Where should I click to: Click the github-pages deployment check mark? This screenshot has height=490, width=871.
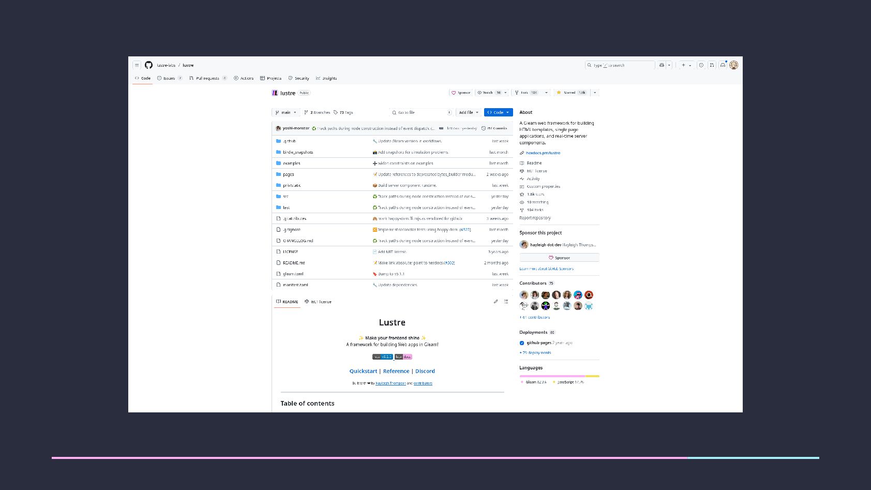click(x=522, y=343)
